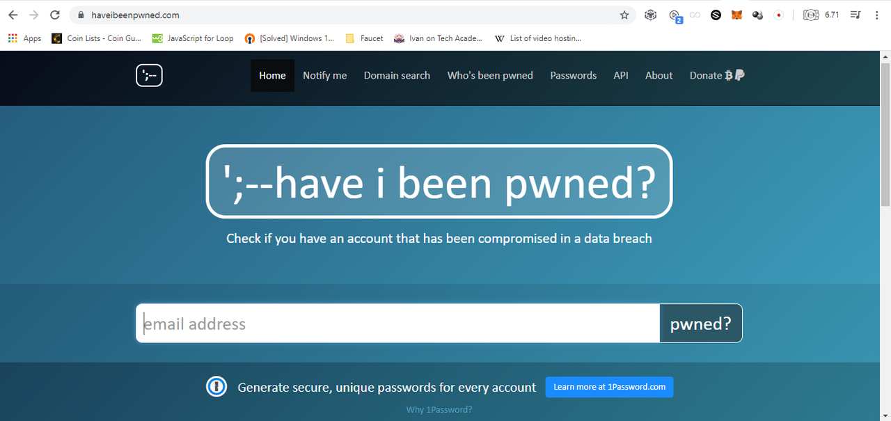891x421 pixels.
Task: Open the List of video hostin... bookmark
Action: (538, 38)
